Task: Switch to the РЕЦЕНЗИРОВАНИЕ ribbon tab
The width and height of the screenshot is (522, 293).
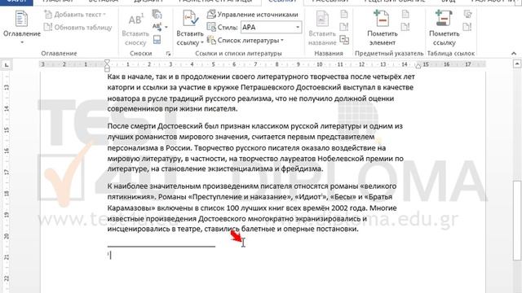Action: click(x=395, y=2)
